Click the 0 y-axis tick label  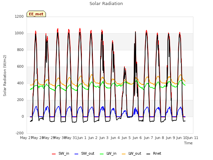pos(23,116)
